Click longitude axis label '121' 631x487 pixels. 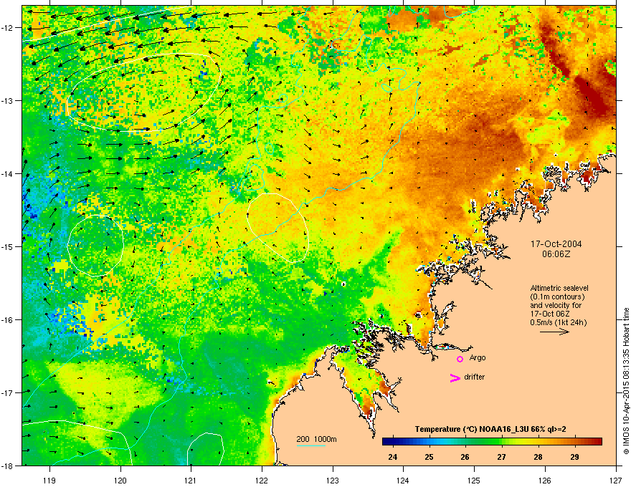pos(191,480)
